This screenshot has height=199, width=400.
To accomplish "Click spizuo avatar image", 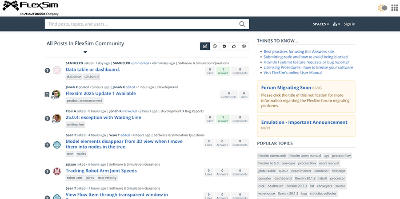I will coord(56,171).
